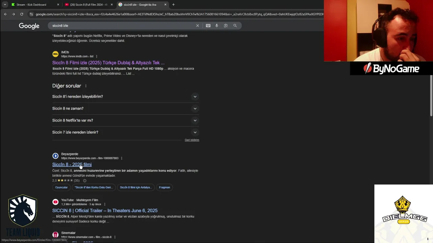Open the site info icon in address bar
This screenshot has width=433, height=243.
click(31, 14)
